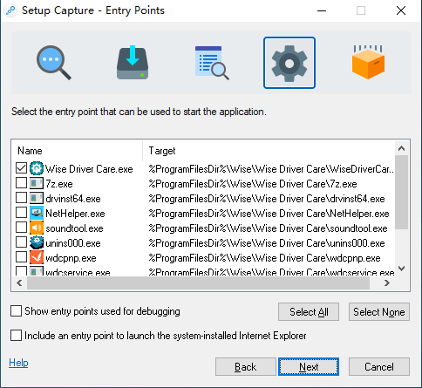Click the magnifying glass prescan step icon

click(54, 63)
